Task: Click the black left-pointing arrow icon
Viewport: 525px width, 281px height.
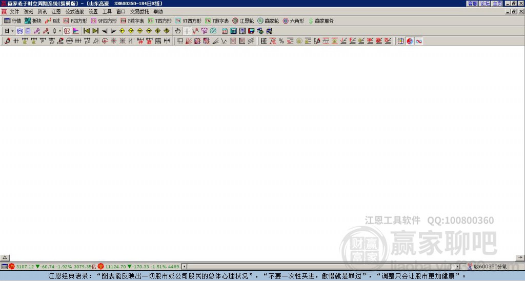Action: (x=104, y=31)
